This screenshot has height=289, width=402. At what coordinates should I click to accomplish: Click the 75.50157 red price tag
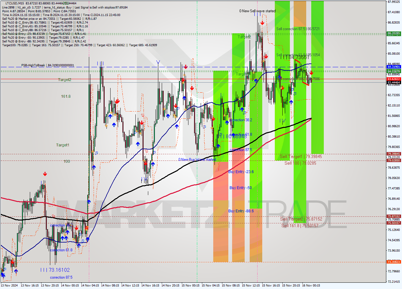coord(394,223)
